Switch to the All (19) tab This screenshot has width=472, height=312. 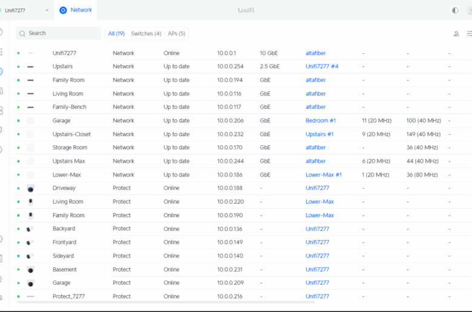[116, 34]
